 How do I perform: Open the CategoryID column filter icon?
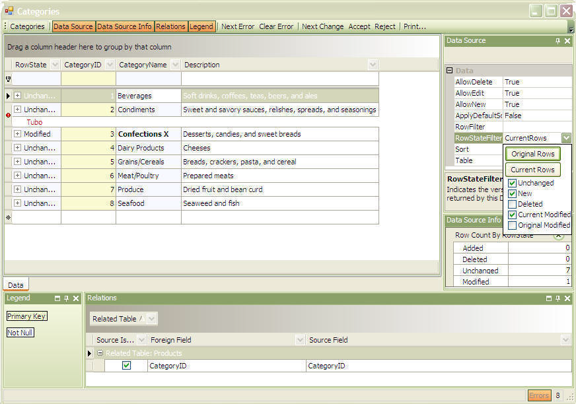[x=109, y=65]
